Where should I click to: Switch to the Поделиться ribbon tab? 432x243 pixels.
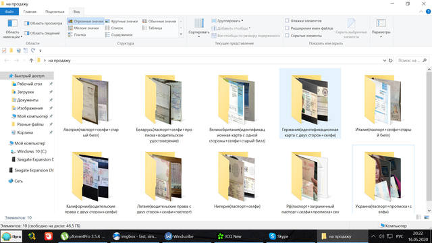click(55, 11)
